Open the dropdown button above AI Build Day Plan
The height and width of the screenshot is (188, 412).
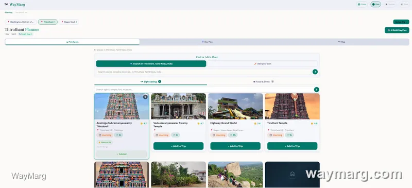pyautogui.click(x=401, y=22)
